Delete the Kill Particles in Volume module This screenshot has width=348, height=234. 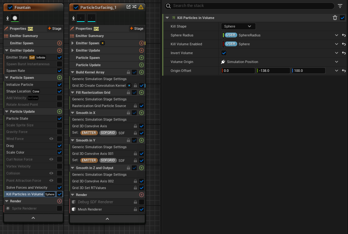[x=335, y=18]
